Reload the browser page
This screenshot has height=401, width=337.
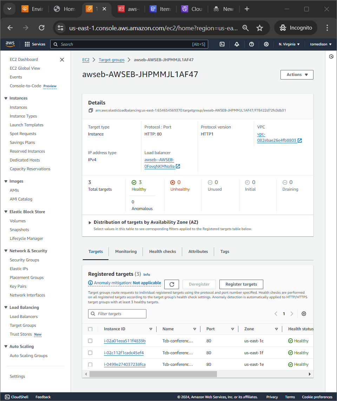(42, 28)
